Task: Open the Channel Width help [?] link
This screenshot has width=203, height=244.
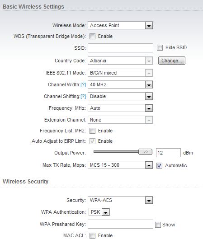Action: [x=83, y=84]
